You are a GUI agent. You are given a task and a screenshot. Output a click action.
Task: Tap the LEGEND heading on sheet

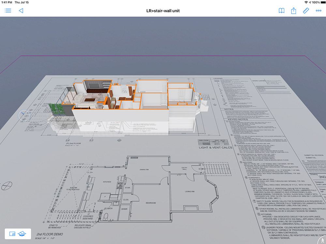pyautogui.click(x=218, y=79)
